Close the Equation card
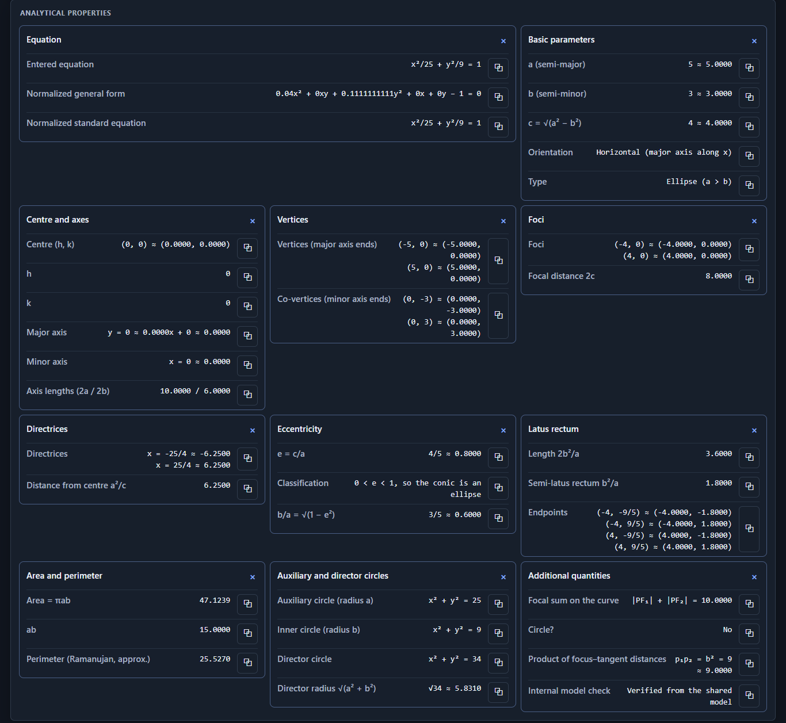786x723 pixels. click(503, 41)
